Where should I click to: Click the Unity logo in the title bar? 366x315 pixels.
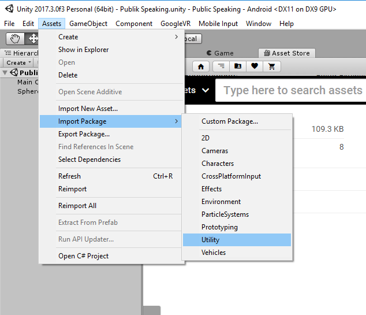tap(9, 9)
